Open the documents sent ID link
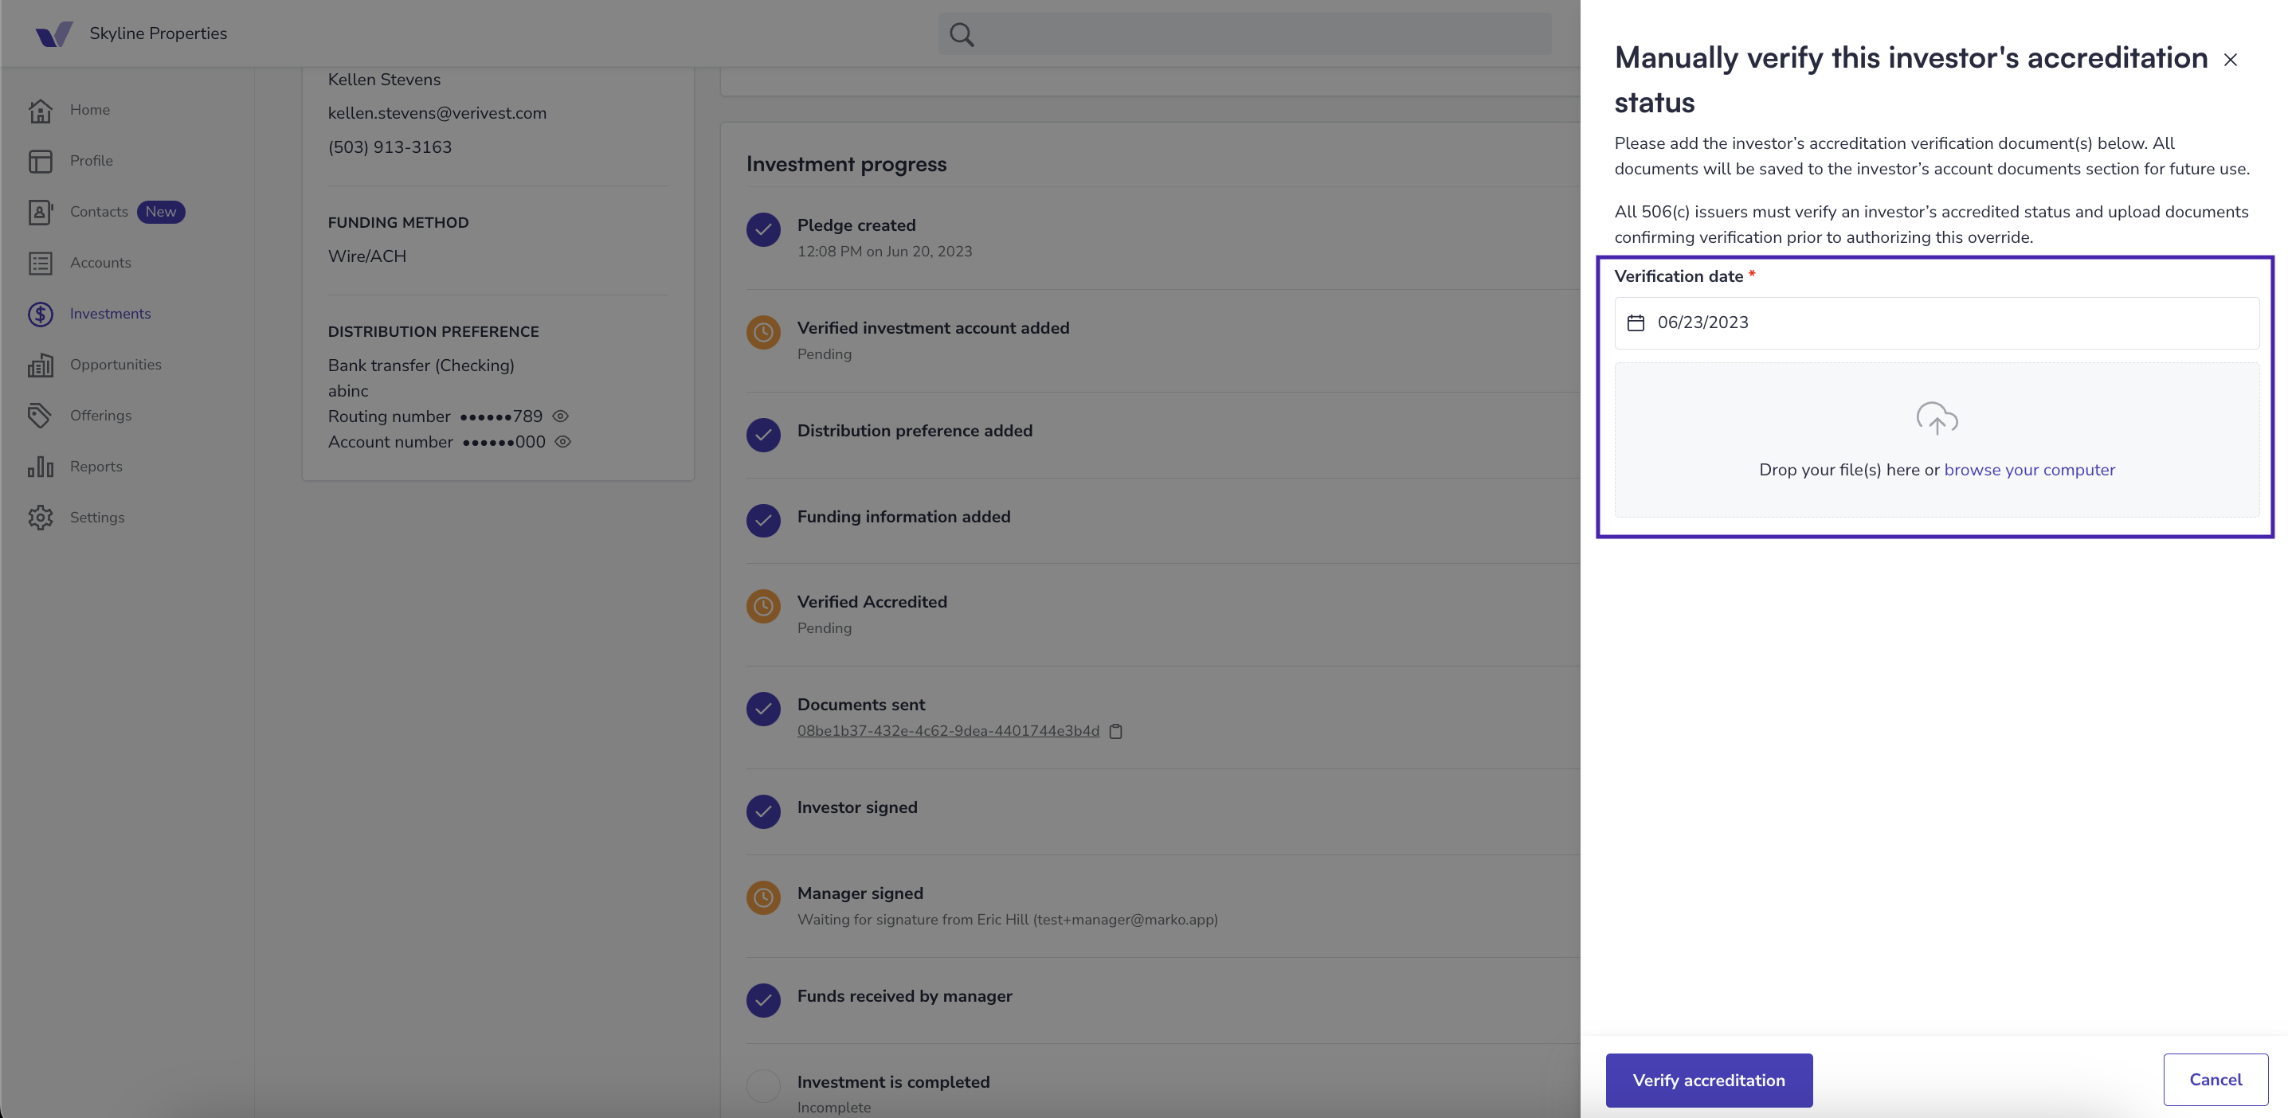 [948, 731]
